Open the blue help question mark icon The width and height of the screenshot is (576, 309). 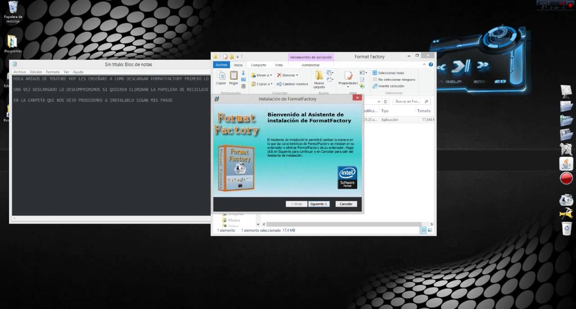tap(431, 65)
